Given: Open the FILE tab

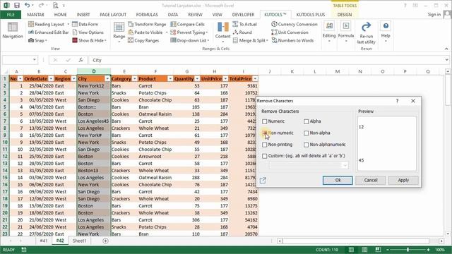Looking at the screenshot, I should coord(11,14).
